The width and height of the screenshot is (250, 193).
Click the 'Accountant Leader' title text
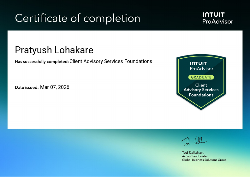[195, 156]
